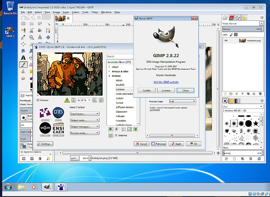Click the G'MIC rename fave icon
The image size is (270, 197).
pyautogui.click(x=123, y=129)
